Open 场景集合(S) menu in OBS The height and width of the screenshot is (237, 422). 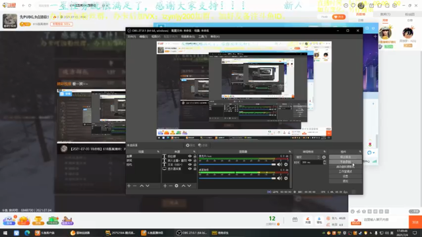pyautogui.click(x=188, y=37)
